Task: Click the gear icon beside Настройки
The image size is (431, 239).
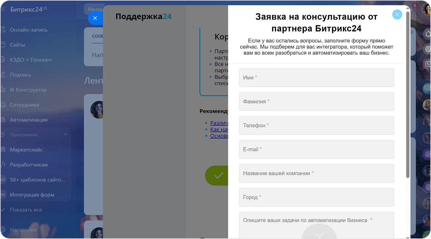Action: click(3, 230)
